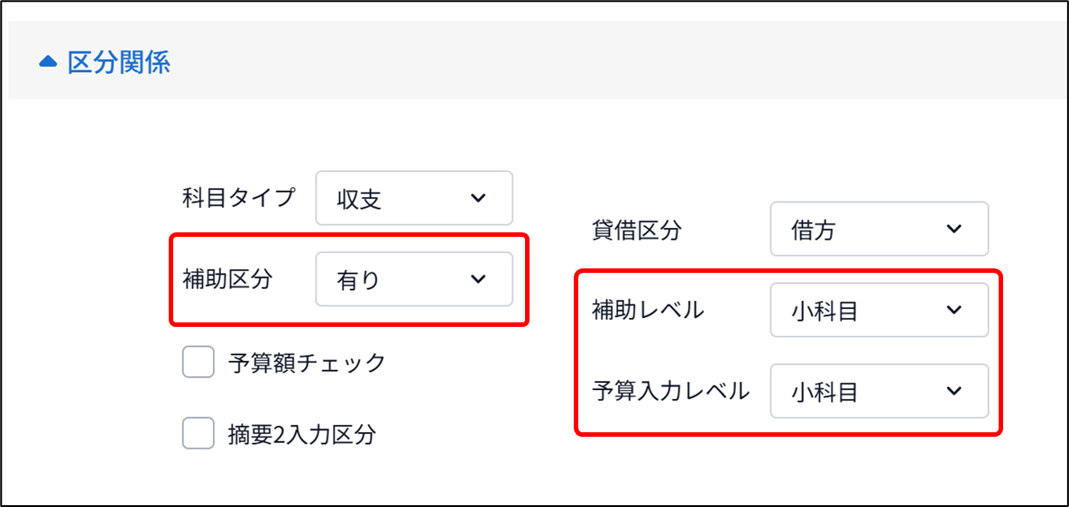Viewport: 1069px width, 507px height.
Task: Tick the 摘要2入力区分 checkbox
Action: tap(198, 432)
